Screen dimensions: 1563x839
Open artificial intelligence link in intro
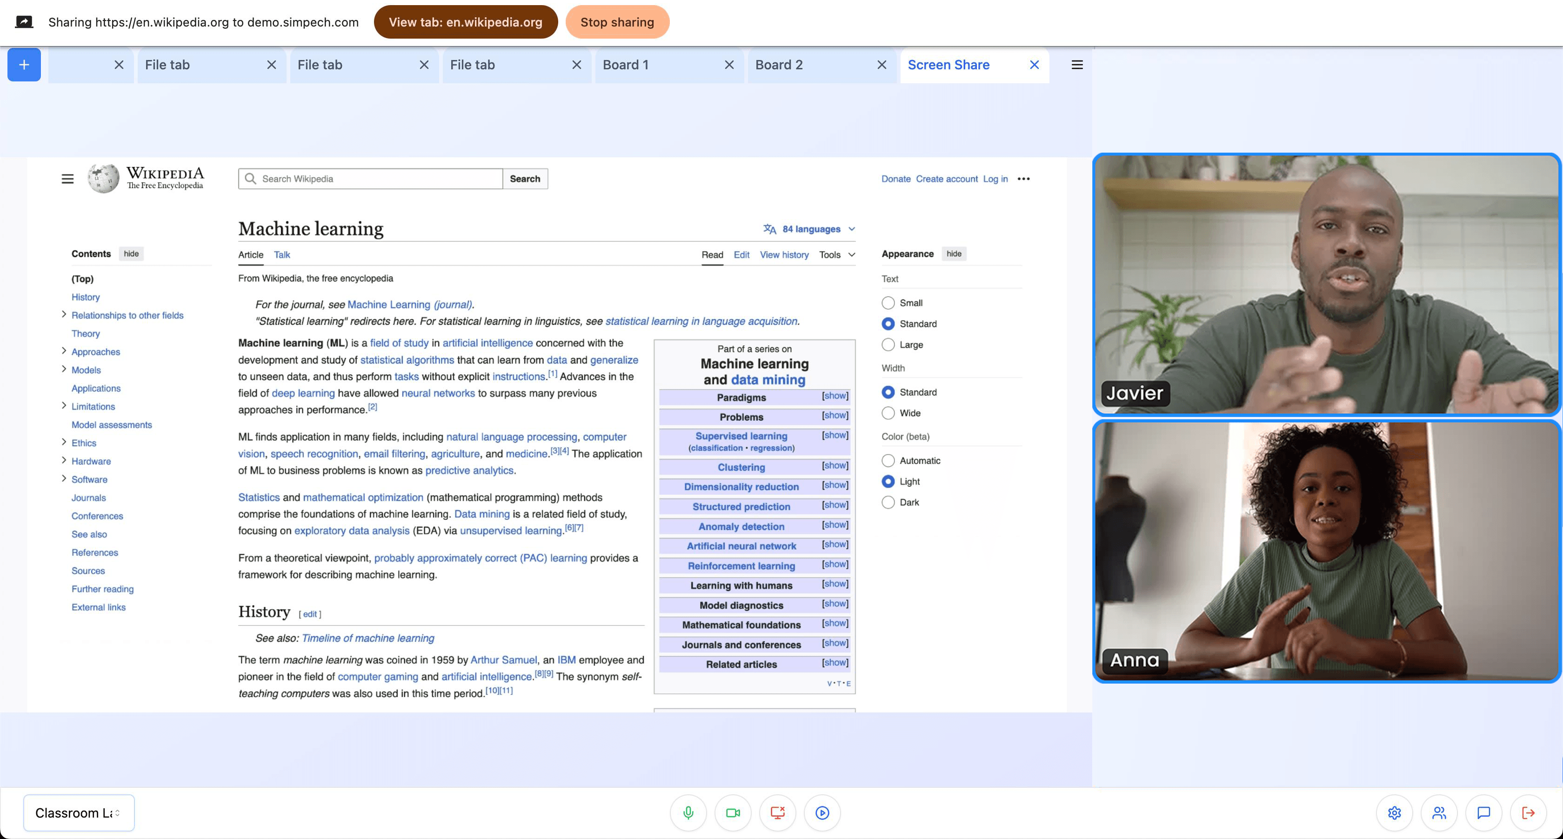[x=487, y=342]
